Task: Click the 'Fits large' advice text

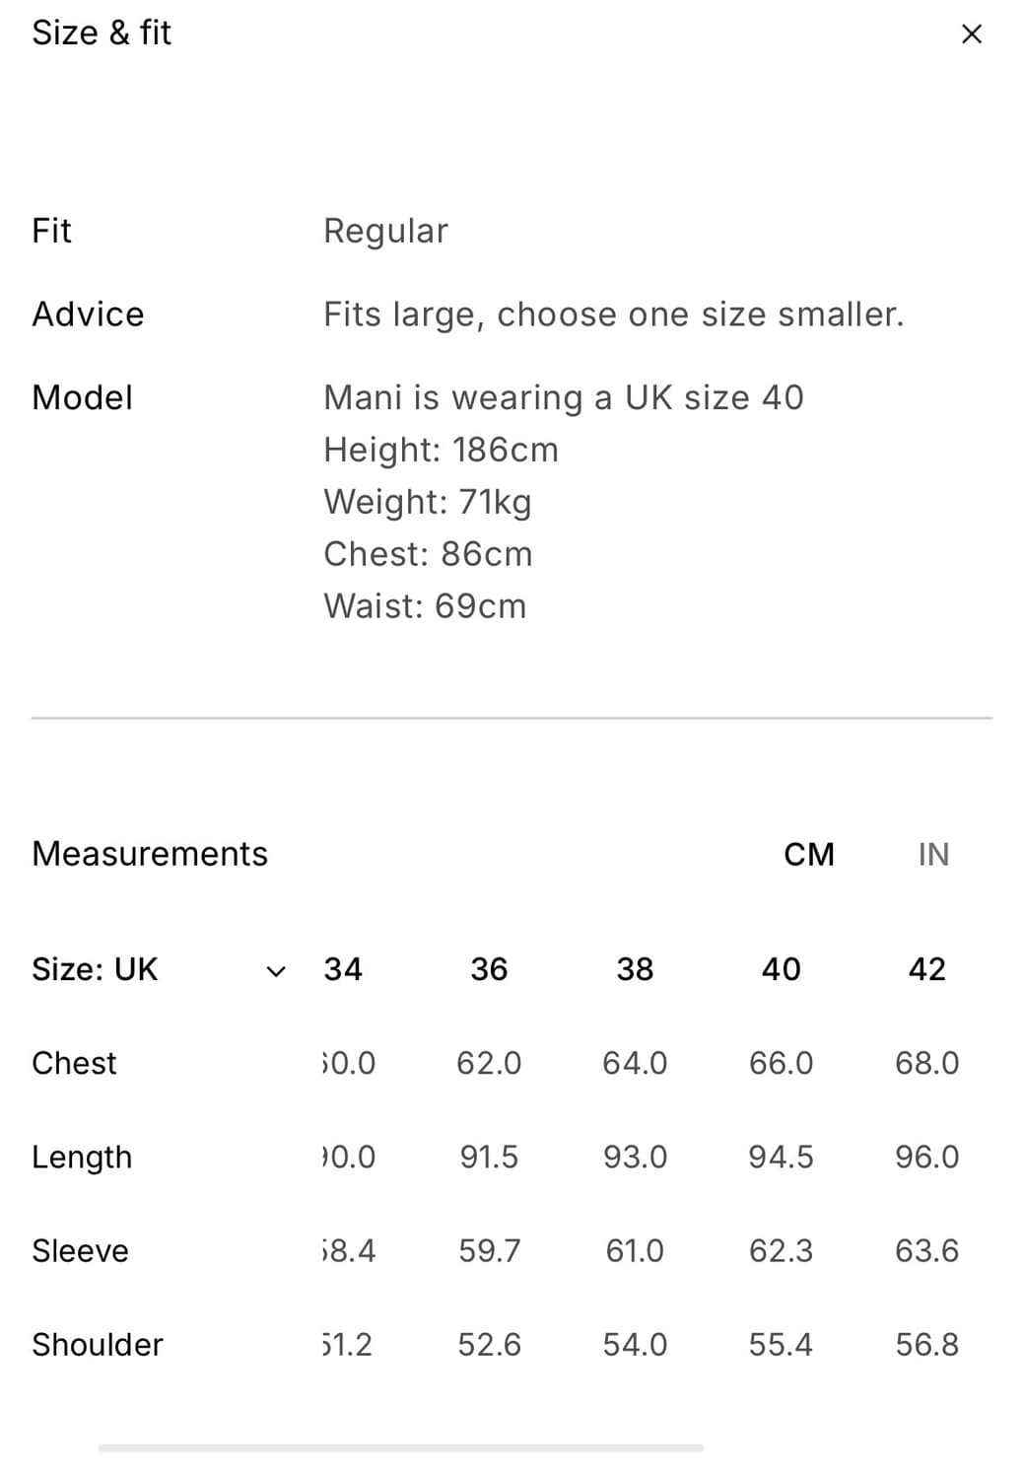Action: click(613, 315)
